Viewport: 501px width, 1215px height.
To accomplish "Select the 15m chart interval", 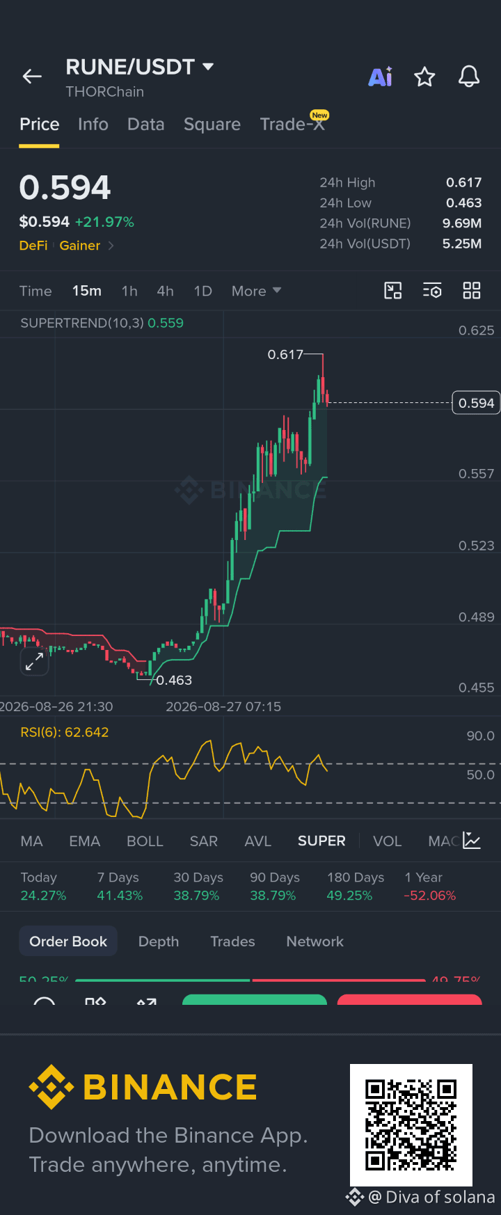I will coord(87,291).
